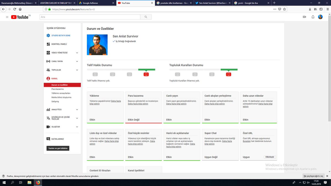This screenshot has height=186, width=331.
Task: Click the search magnifier button
Action: [146, 17]
